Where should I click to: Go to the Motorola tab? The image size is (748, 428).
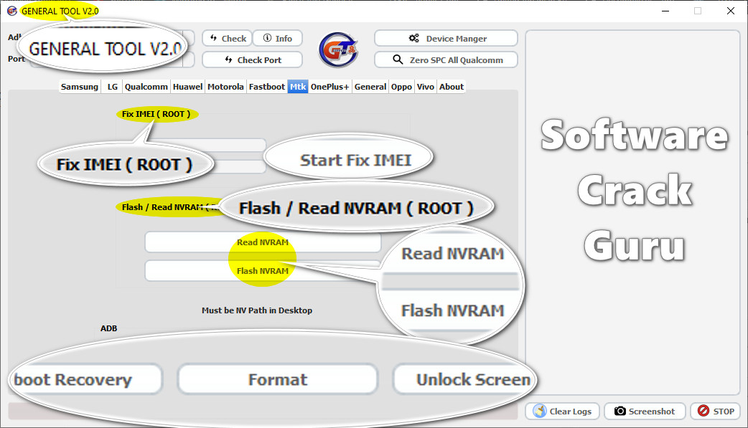point(225,87)
